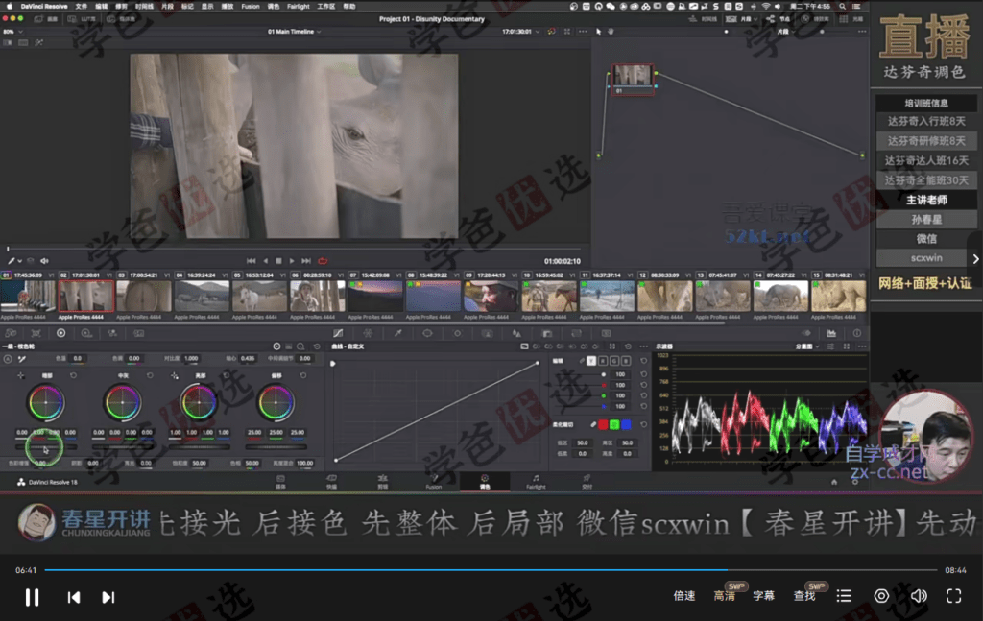
Task: Open the 字幕 subtitles option
Action: (763, 596)
